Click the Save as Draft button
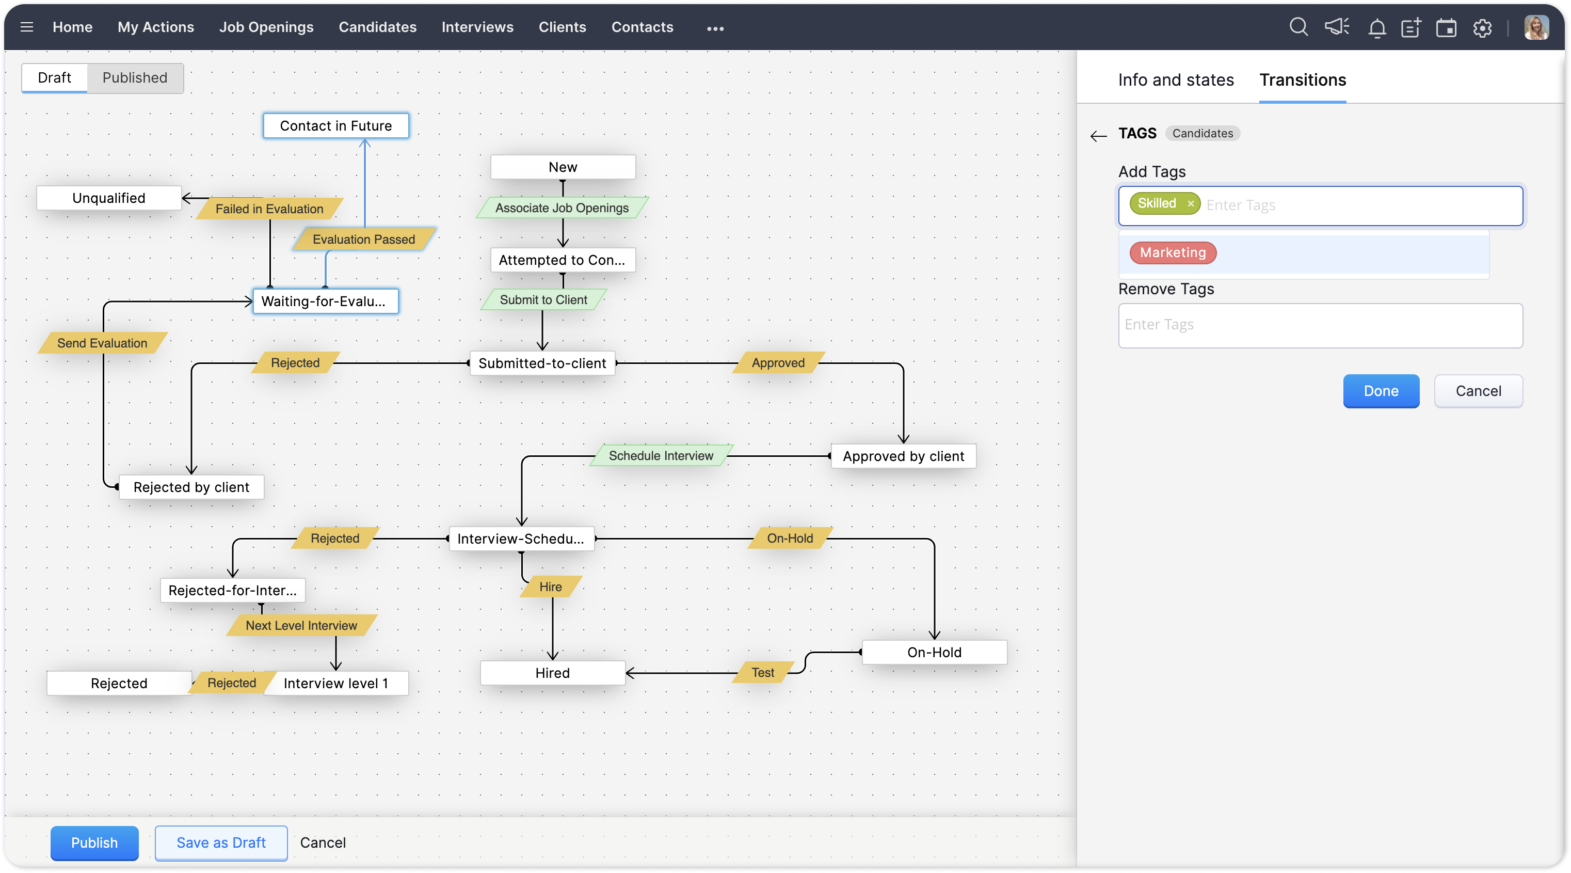The height and width of the screenshot is (873, 1571). coord(221,843)
